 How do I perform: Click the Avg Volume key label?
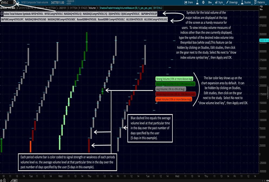[171, 89]
